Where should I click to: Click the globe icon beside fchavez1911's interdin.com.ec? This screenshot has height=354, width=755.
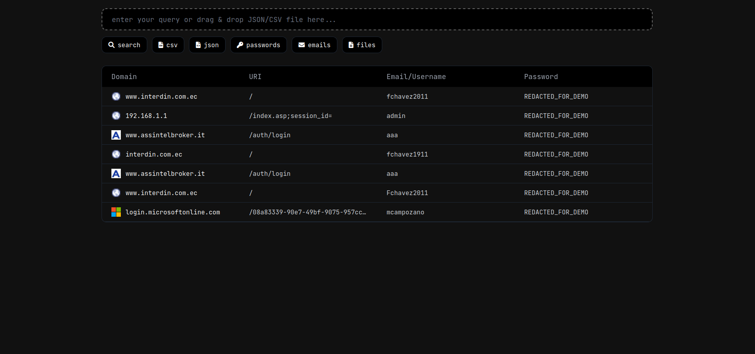(116, 154)
